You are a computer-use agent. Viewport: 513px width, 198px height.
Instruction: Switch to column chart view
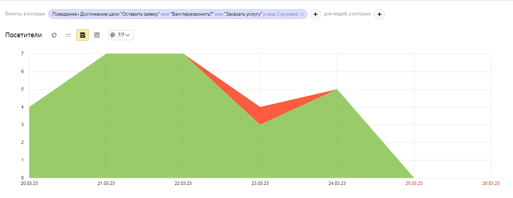[97, 35]
